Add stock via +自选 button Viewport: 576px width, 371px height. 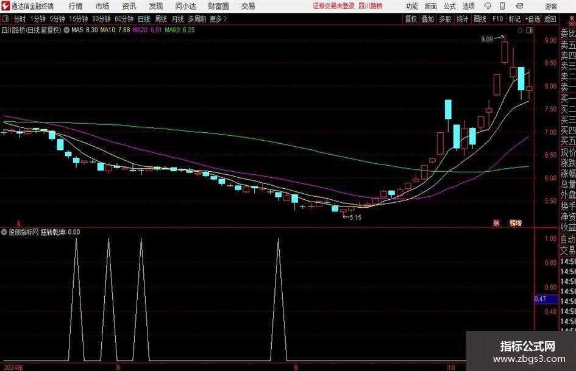pyautogui.click(x=533, y=19)
